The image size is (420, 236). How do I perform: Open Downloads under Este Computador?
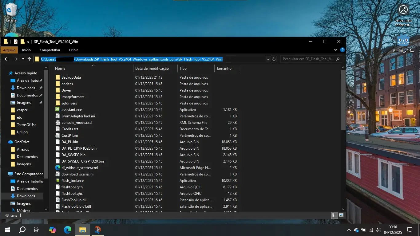(x=26, y=196)
